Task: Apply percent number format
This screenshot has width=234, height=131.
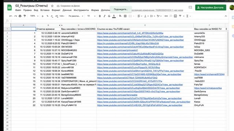Action: tap(48, 16)
